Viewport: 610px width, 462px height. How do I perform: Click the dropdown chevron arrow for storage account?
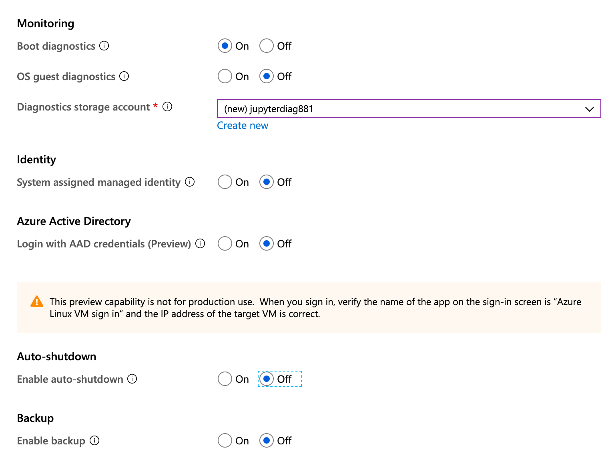point(589,109)
